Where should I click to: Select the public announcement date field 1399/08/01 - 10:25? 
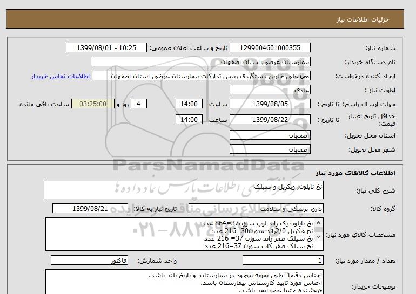click(x=106, y=47)
